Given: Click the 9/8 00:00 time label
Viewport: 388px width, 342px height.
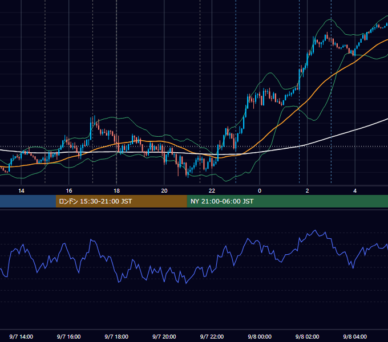Looking at the screenshot, I should (260, 336).
